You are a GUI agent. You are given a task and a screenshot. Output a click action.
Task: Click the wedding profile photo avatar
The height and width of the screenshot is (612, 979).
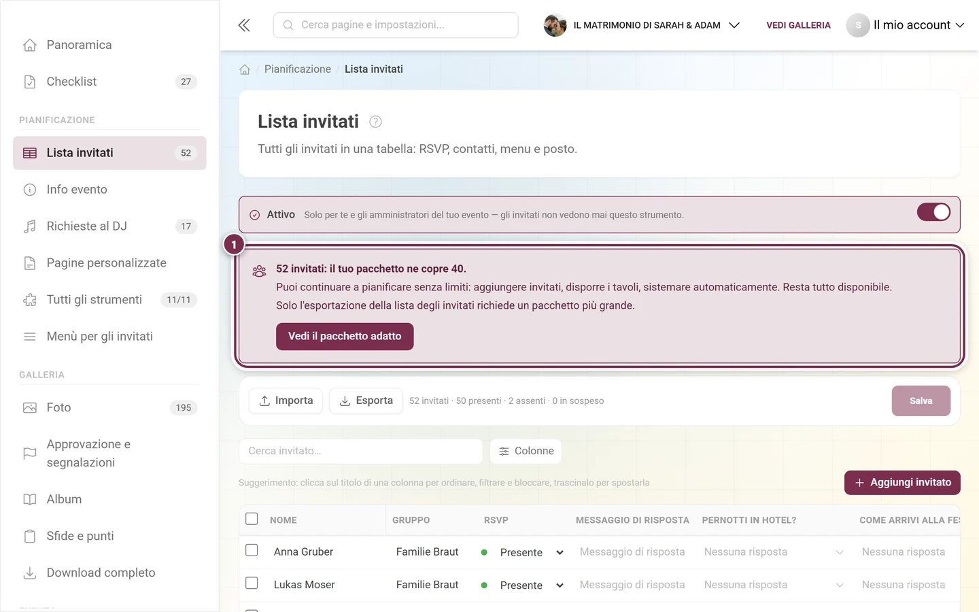555,25
